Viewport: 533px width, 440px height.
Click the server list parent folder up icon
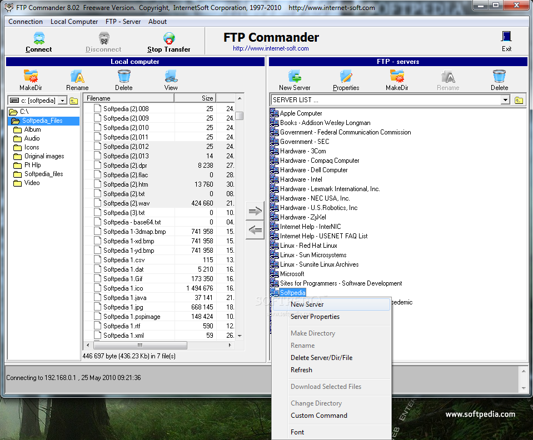(x=519, y=100)
